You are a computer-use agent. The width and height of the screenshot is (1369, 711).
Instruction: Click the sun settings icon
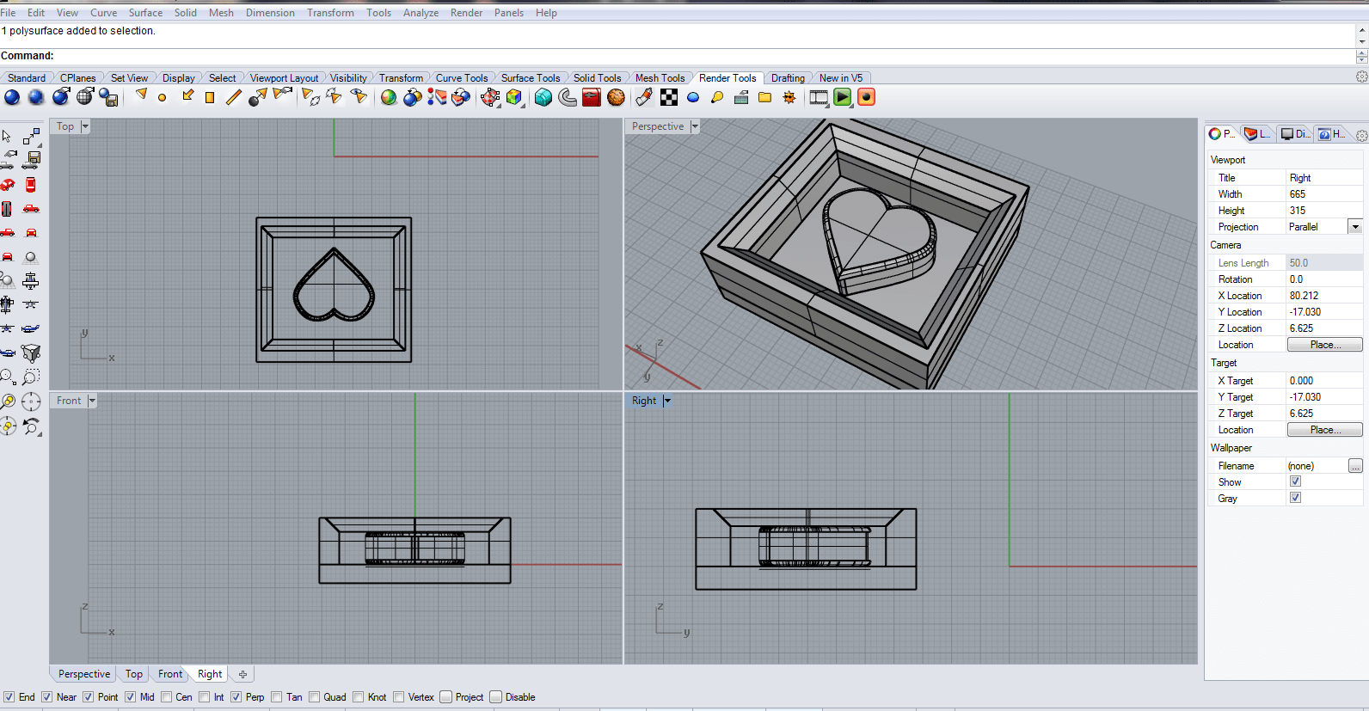(x=789, y=97)
